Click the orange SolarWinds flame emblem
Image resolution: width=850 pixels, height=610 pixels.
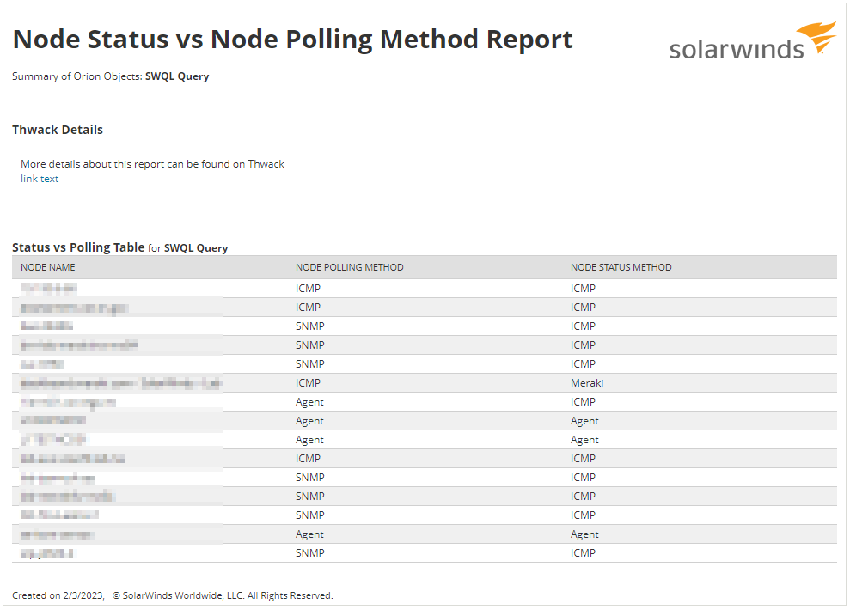816,38
